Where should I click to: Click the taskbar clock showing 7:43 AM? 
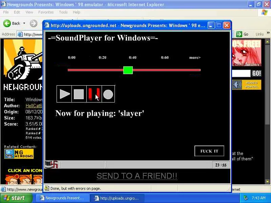click(258, 198)
